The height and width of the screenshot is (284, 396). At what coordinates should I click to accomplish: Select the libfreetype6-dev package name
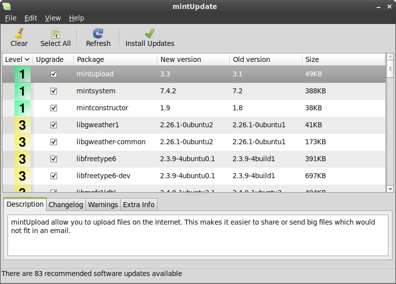(x=103, y=176)
